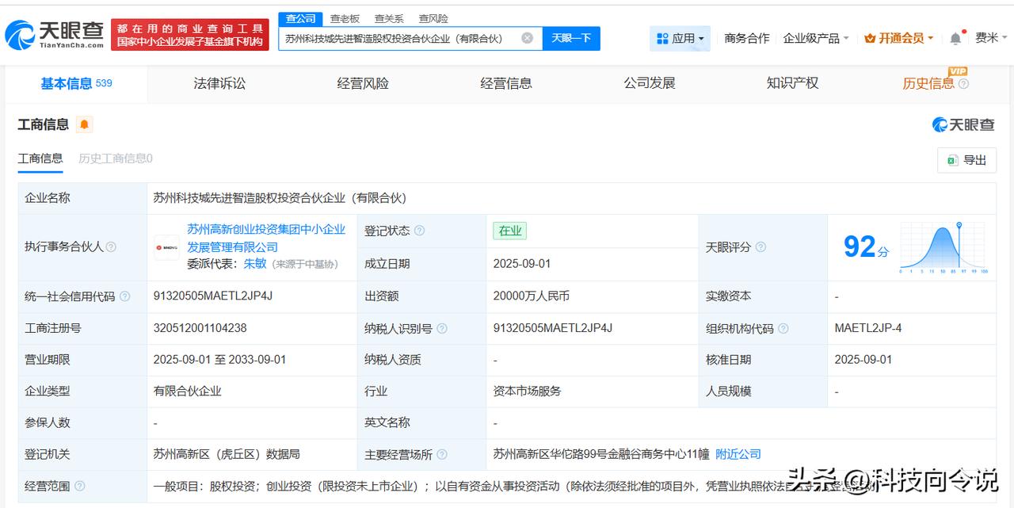This screenshot has width=1014, height=508.
Task: Click the 苏州高新区（虎丘区）数据局 registration authority
Action: coord(227,454)
